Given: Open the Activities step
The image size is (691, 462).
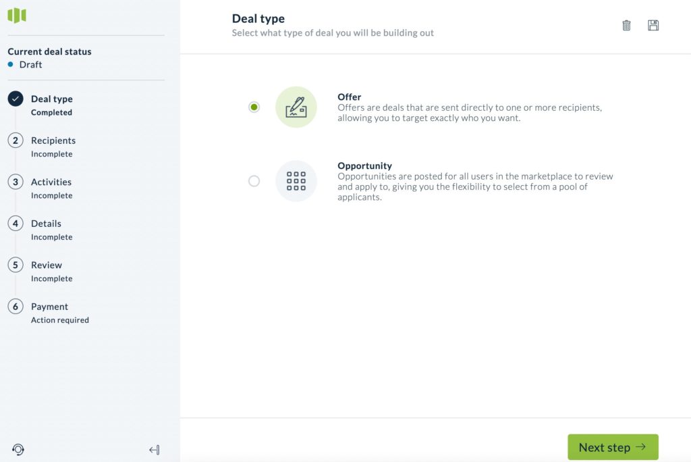Looking at the screenshot, I should pyautogui.click(x=51, y=182).
